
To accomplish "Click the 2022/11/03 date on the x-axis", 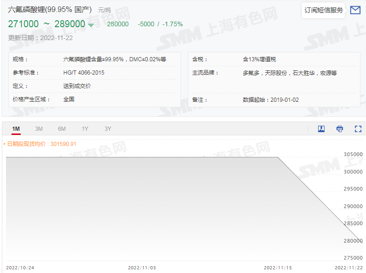I will pos(142,267).
